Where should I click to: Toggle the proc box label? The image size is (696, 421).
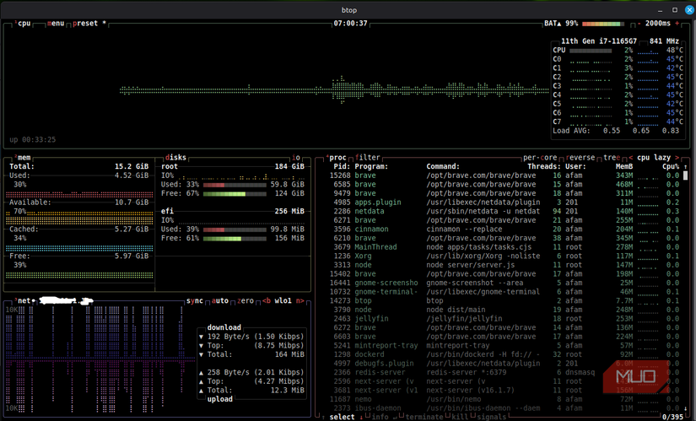point(336,158)
